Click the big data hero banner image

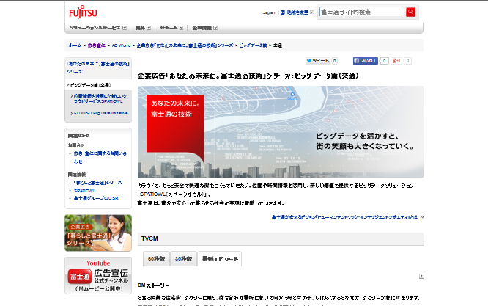pos(281,131)
